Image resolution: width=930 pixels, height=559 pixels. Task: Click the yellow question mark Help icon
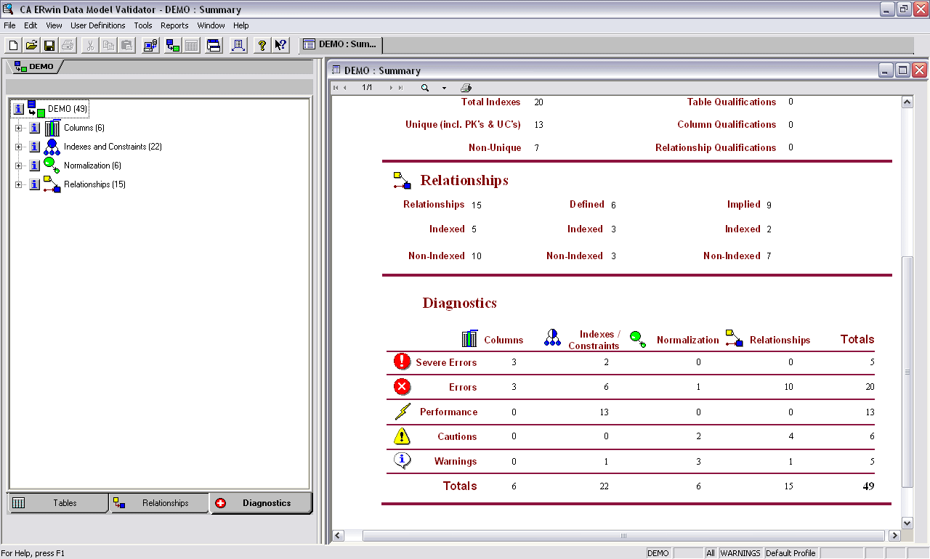click(262, 45)
